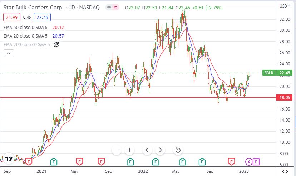Viewport: 296px width, 176px height.
Task: Click the TradingView logo
Action: 9,158
